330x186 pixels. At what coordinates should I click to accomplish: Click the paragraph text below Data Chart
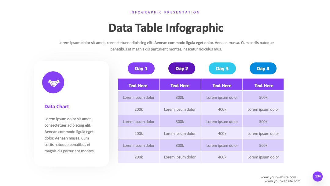coord(69,135)
